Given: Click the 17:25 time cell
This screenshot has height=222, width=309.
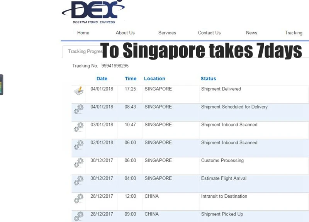Looking at the screenshot, I should coord(130,89).
